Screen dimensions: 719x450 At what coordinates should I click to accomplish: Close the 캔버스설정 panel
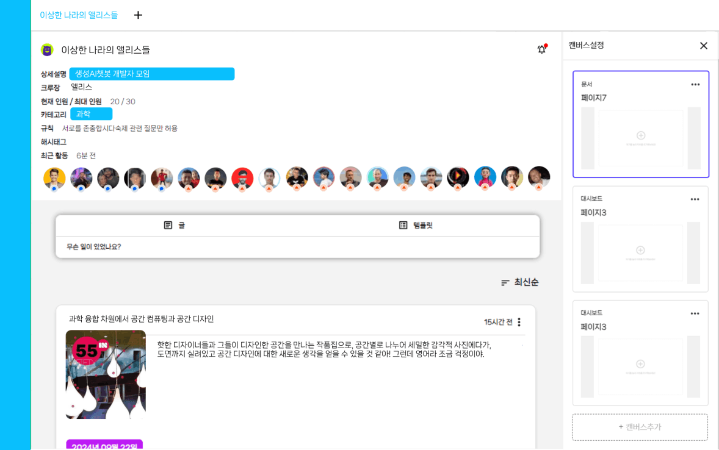[703, 46]
